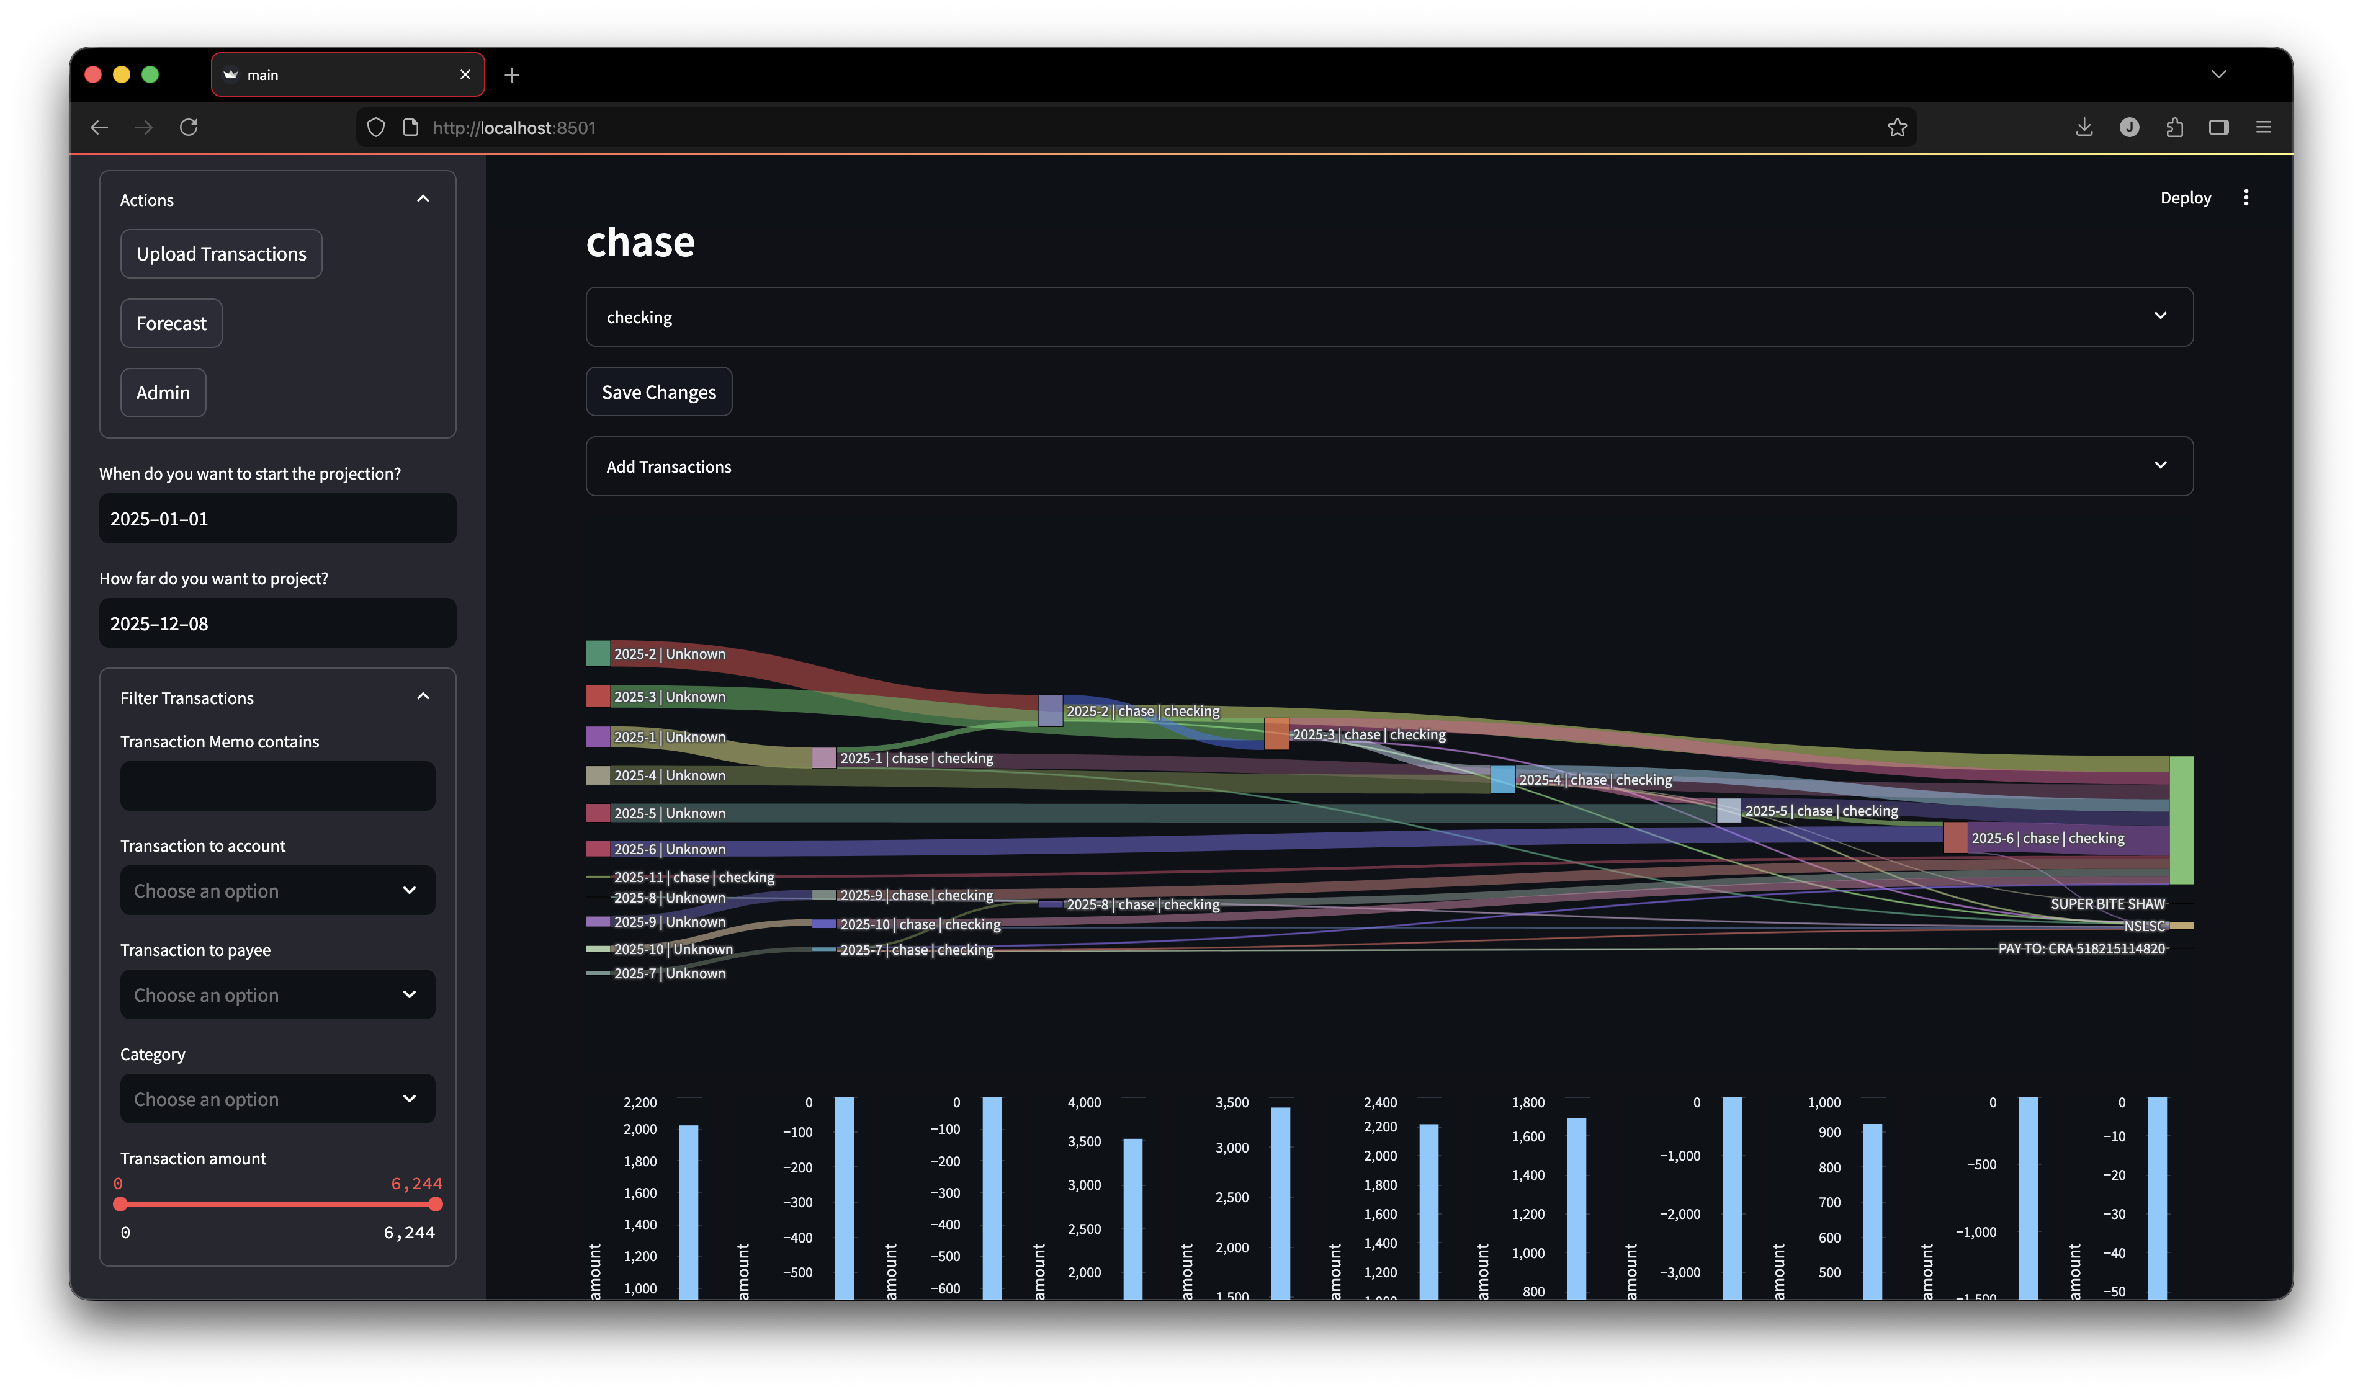
Task: Open the downloads icon in the toolbar
Action: tap(2084, 127)
